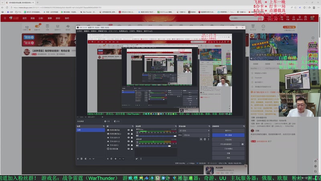Click the browser refresh icon

(7, 7)
